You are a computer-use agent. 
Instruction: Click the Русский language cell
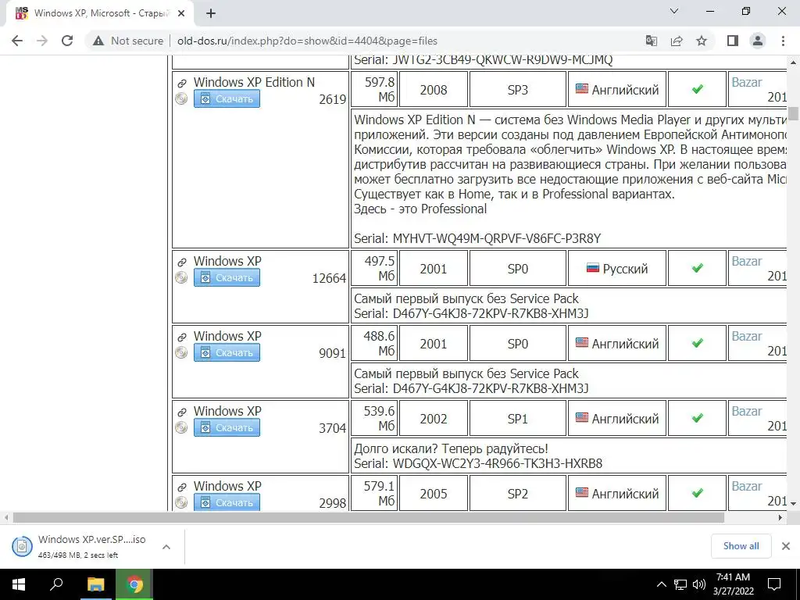pyautogui.click(x=617, y=269)
